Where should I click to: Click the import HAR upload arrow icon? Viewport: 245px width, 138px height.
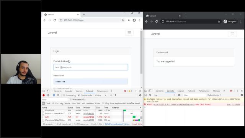[111, 95]
